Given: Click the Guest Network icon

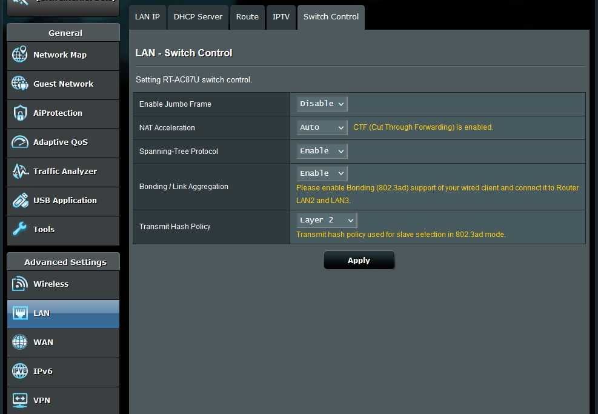Looking at the screenshot, I should (19, 84).
